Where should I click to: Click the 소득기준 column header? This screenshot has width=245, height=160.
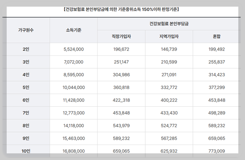(73, 30)
